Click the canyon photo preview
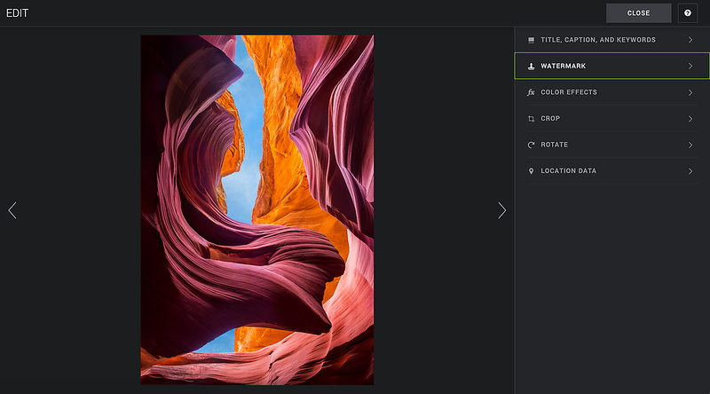Viewport: 710px width, 394px height. click(x=257, y=210)
